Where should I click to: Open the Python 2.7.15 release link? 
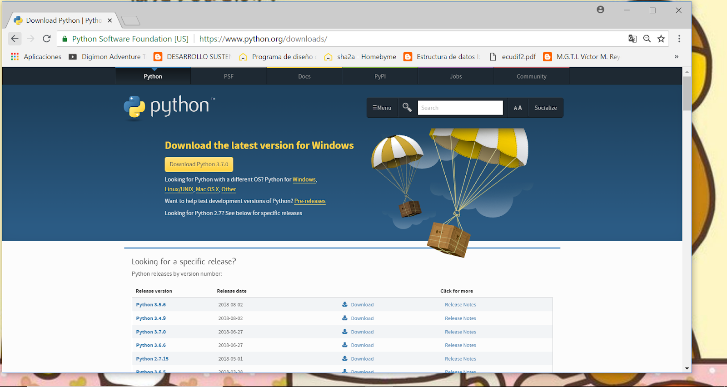(152, 359)
